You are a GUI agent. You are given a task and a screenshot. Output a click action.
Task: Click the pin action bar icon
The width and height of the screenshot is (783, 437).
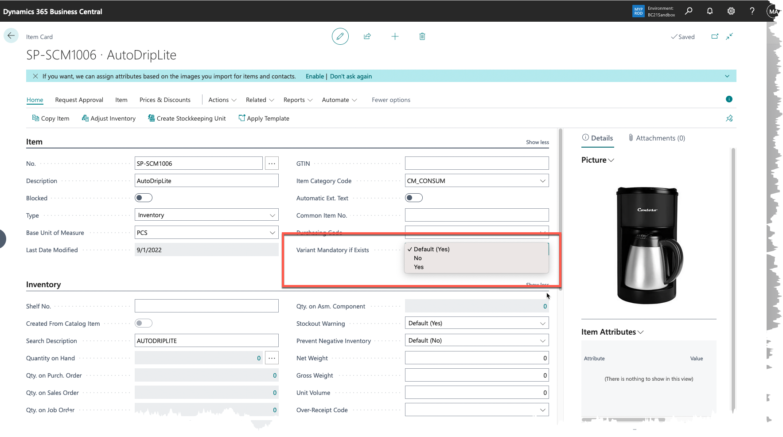(729, 118)
